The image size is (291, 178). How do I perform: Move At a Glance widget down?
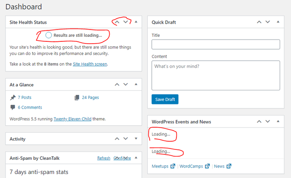125,84
